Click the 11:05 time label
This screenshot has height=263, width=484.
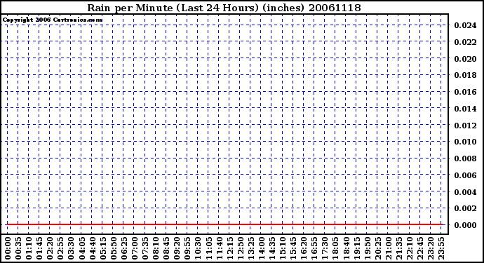point(208,248)
